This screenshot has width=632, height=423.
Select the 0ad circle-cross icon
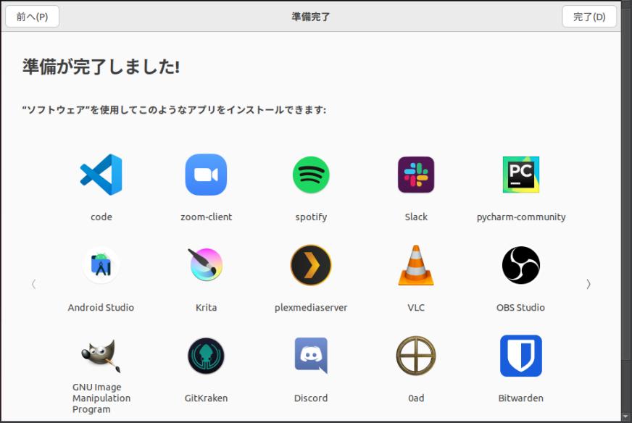point(416,356)
